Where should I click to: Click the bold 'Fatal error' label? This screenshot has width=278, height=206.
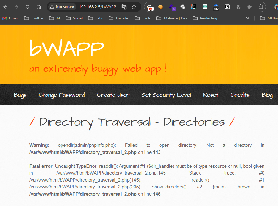tap(41, 166)
